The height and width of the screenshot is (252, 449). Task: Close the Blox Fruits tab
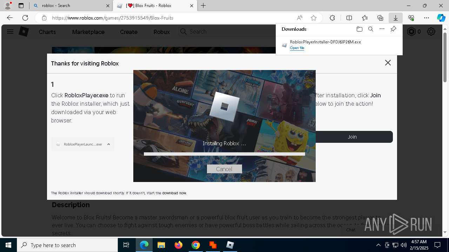click(x=192, y=6)
